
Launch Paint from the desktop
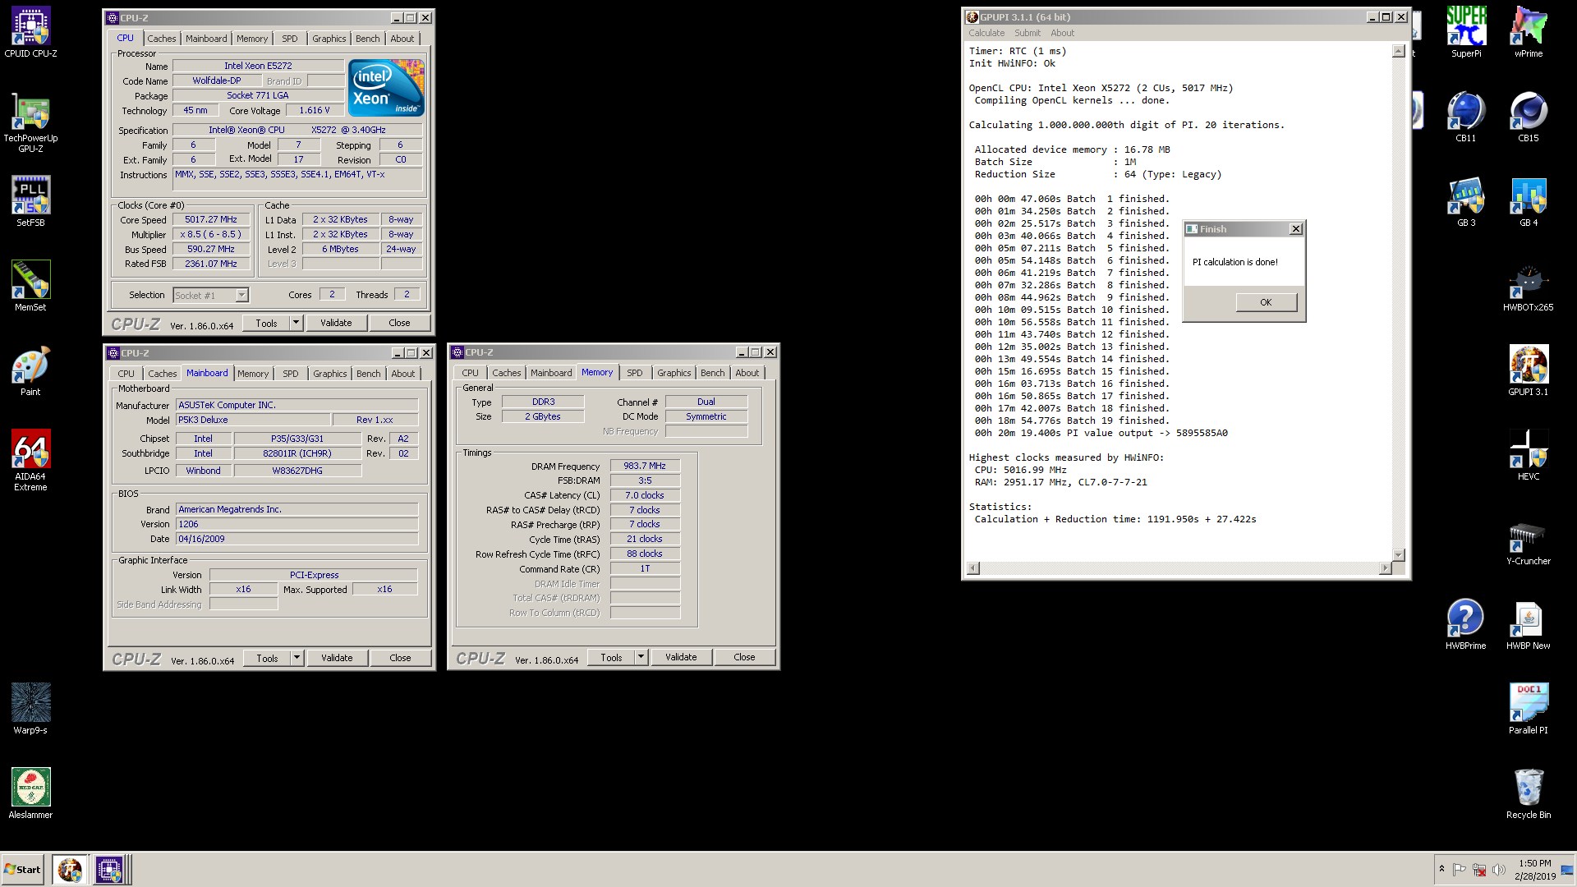pos(30,371)
